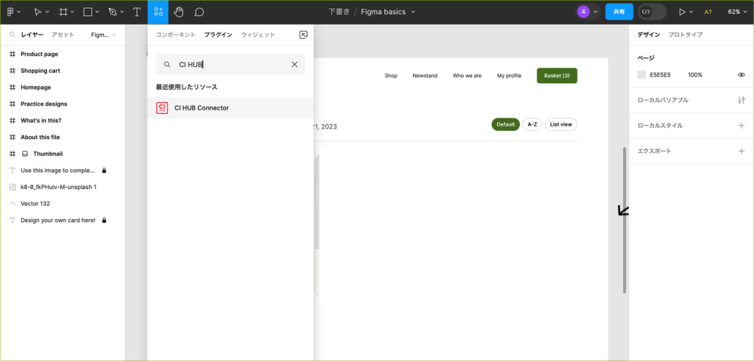Open Pen tool options dropdown
This screenshot has height=361, width=754.
pos(122,12)
